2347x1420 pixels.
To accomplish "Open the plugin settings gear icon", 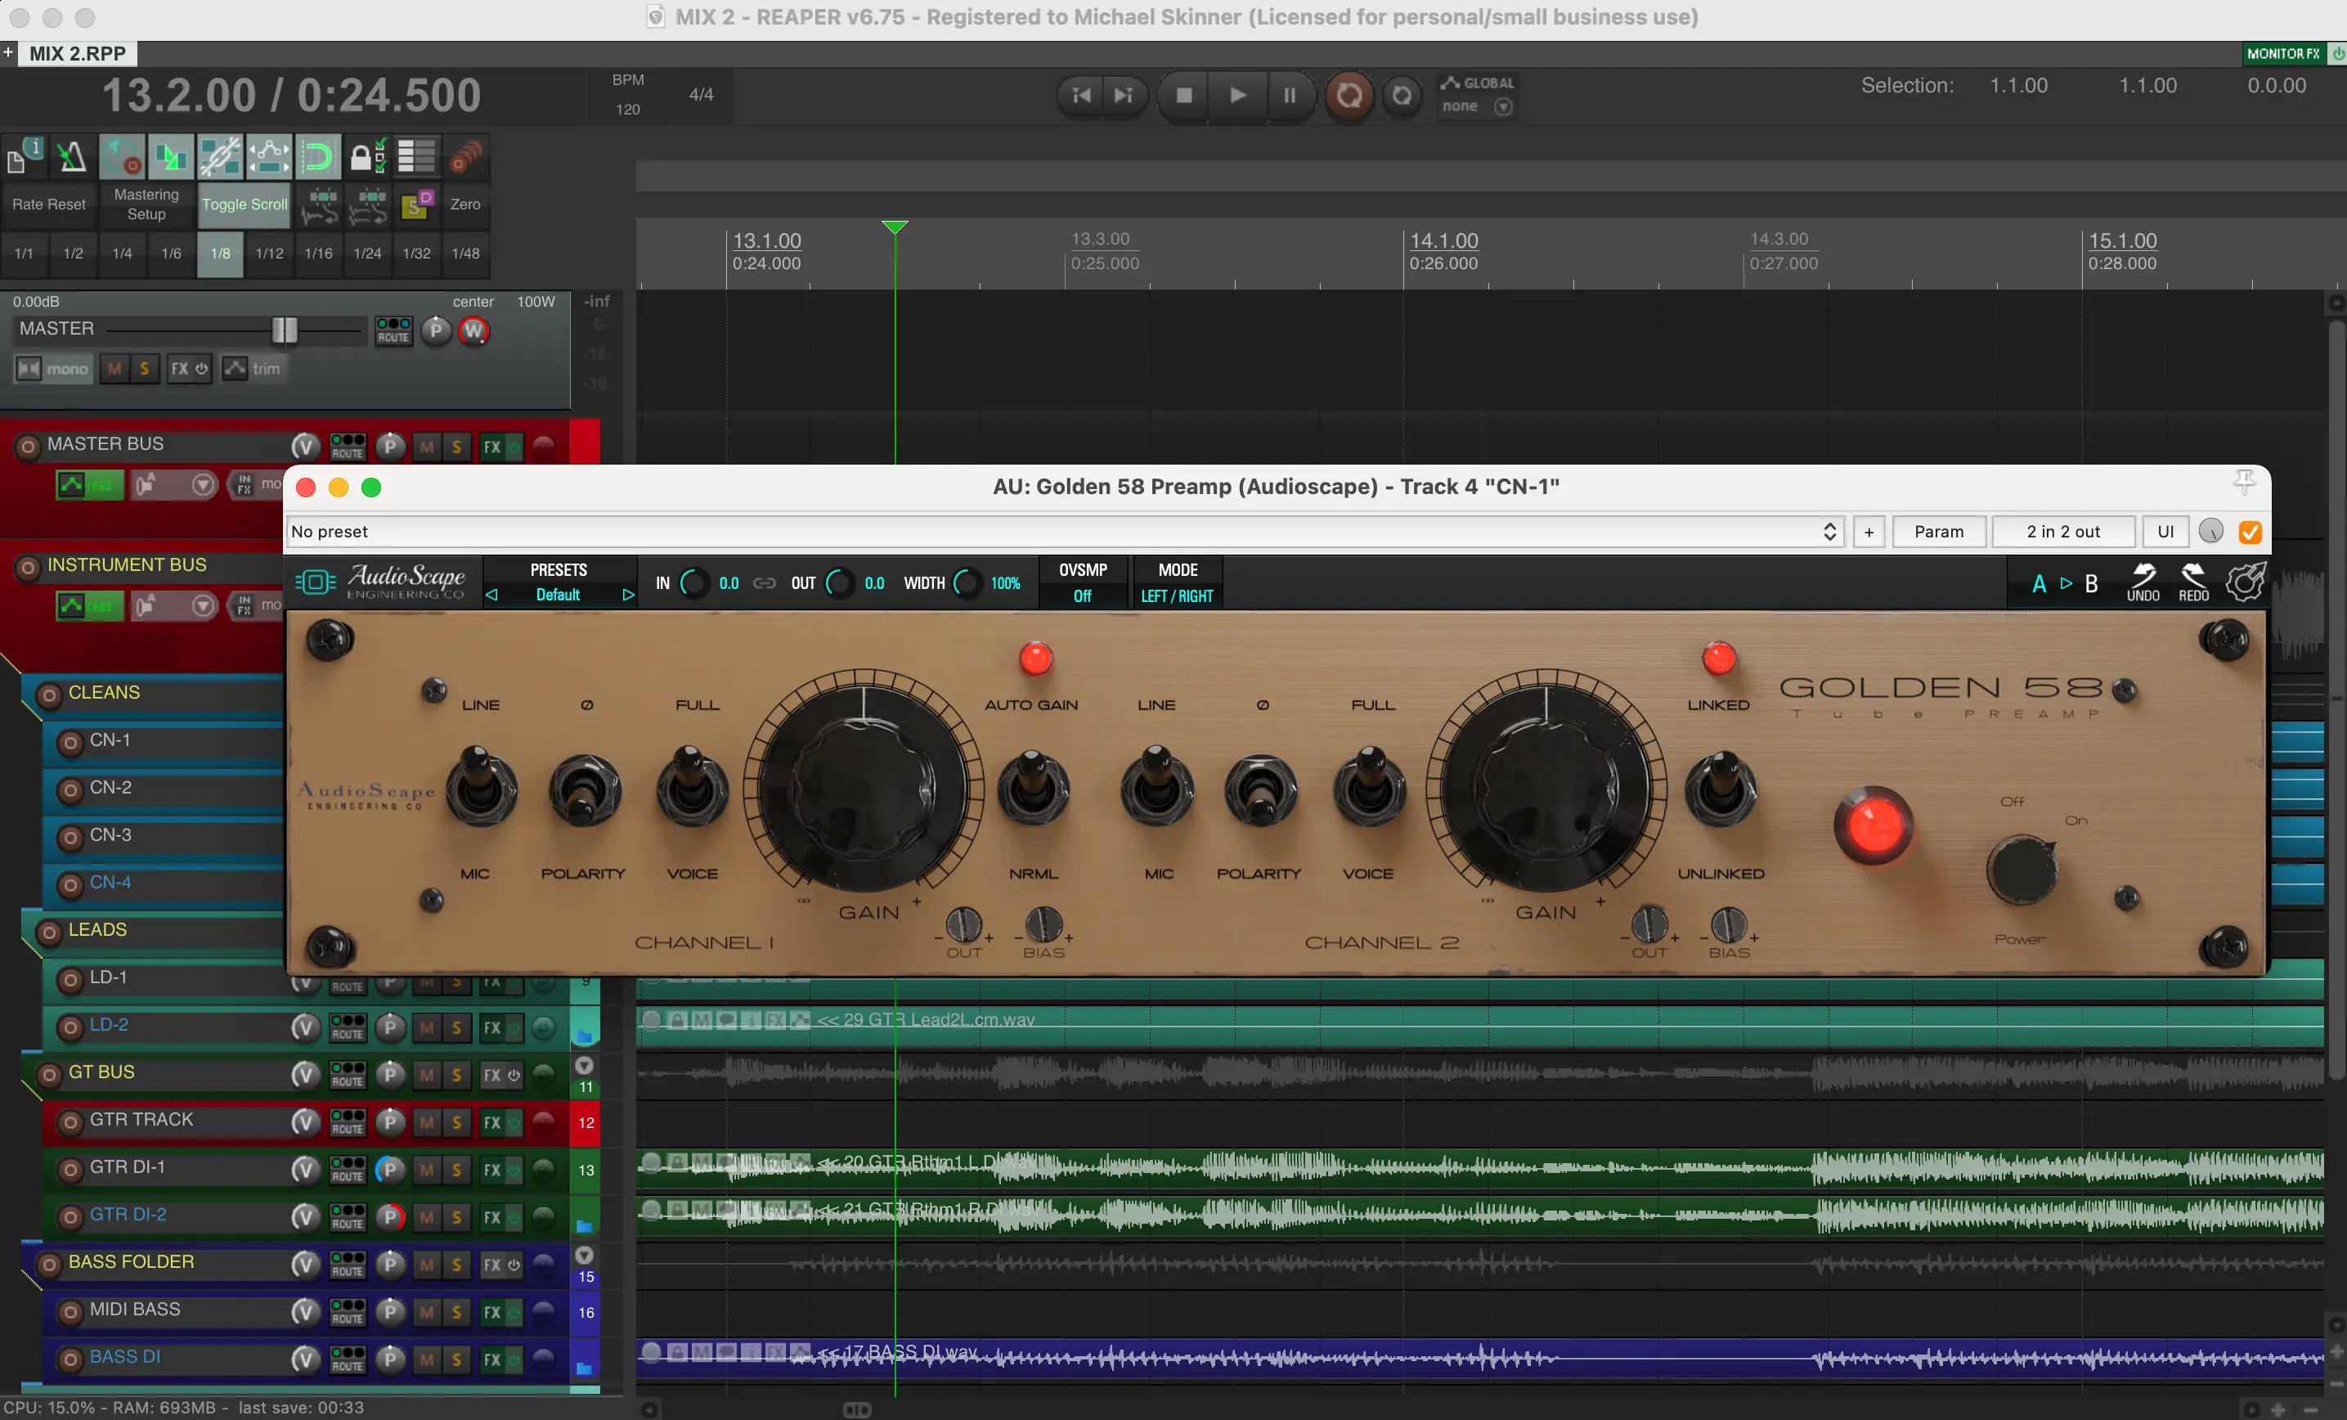I will pos(2246,582).
